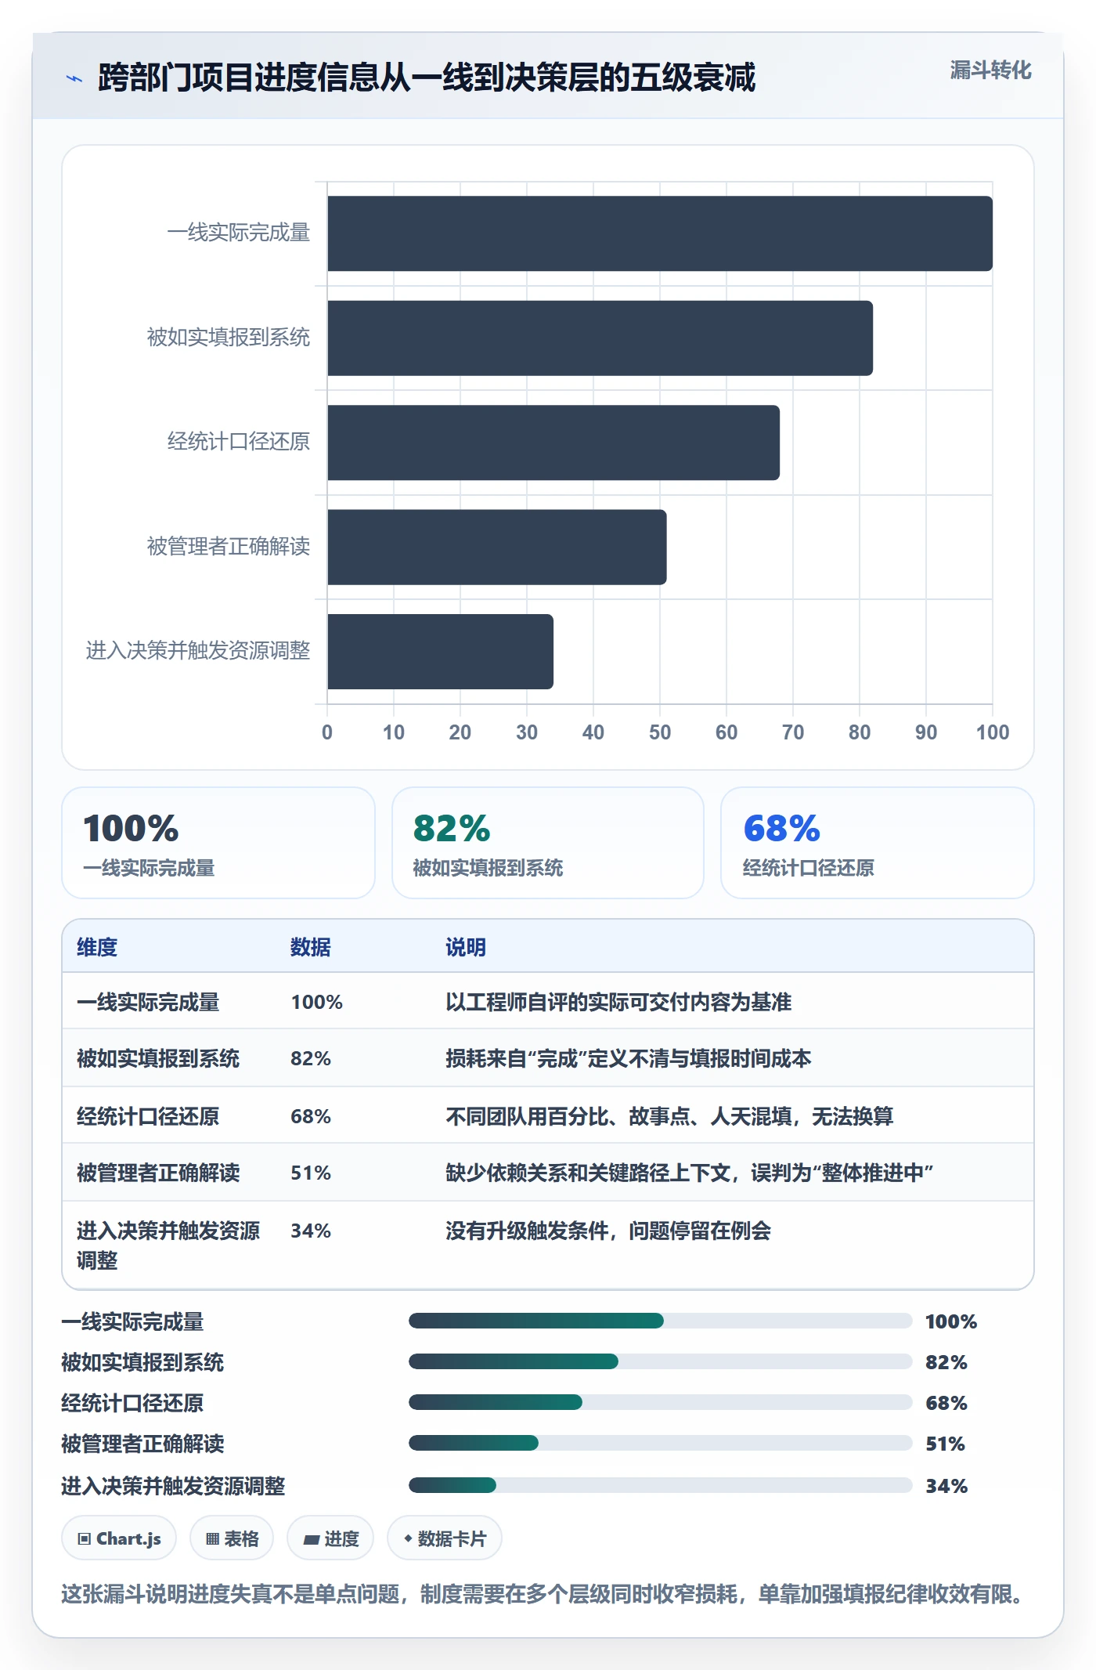This screenshot has height=1670, width=1096.
Task: Click the table cell starting with 缺少依赖关系和关键路径上下文
Action: [690, 1173]
